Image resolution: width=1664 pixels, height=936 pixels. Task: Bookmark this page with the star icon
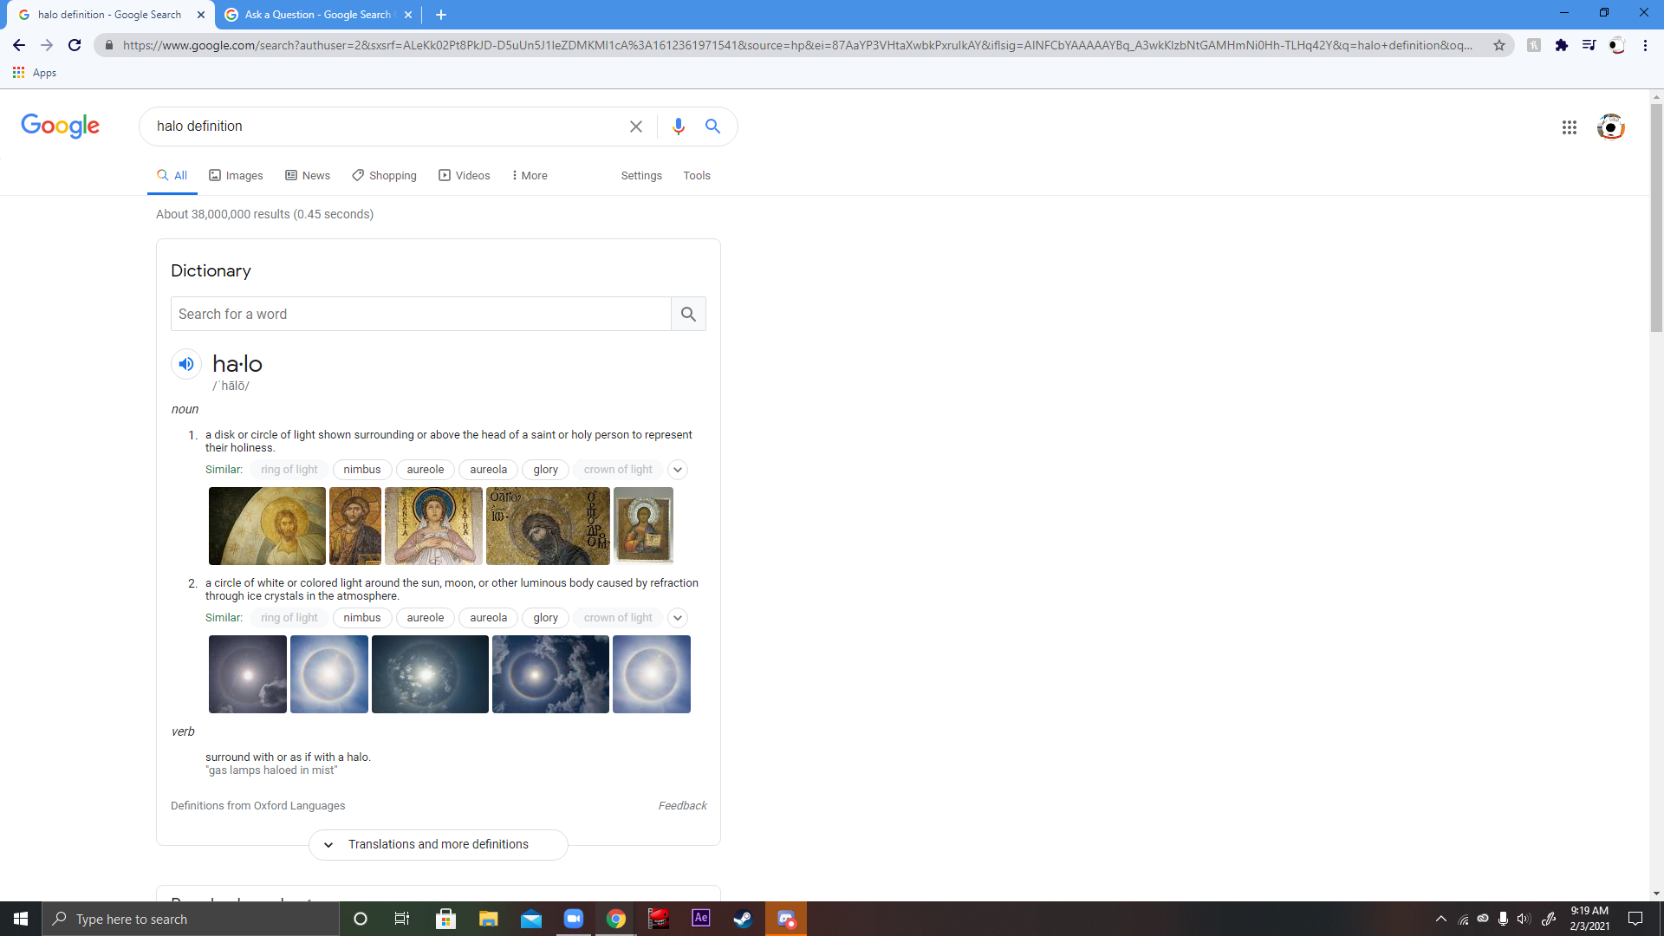(1498, 45)
